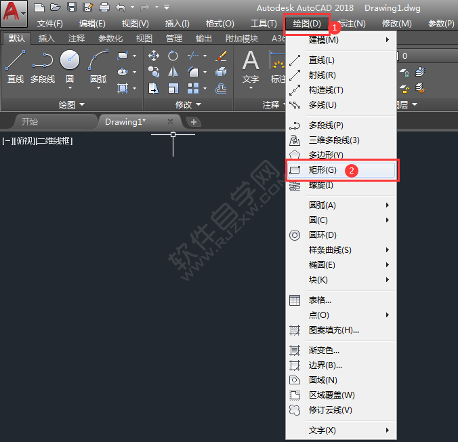Viewport: 458px width, 442px height.
Task: Click the Text (文字) large A tool
Action: click(251, 66)
